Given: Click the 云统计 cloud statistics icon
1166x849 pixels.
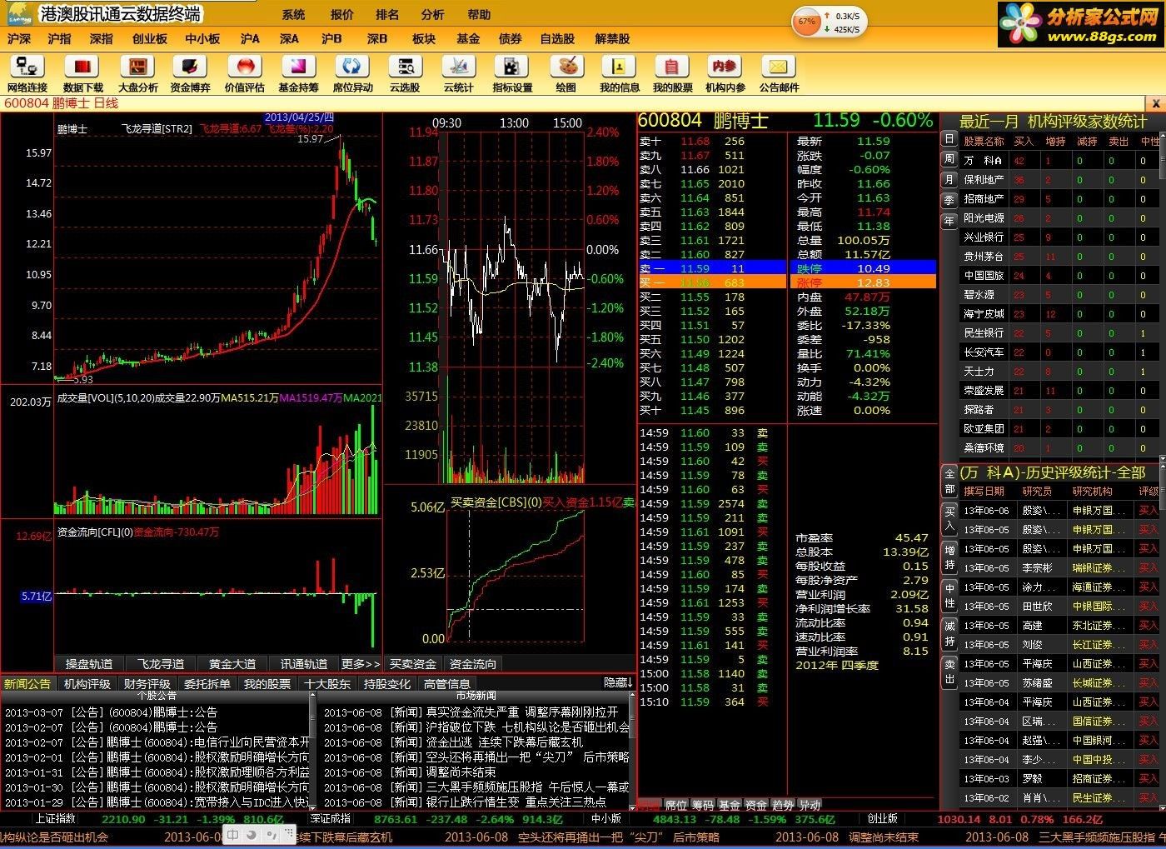Looking at the screenshot, I should tap(458, 73).
